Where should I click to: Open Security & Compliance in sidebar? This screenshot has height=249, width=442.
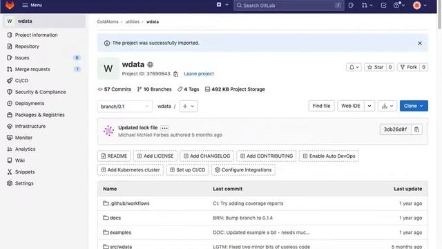coord(40,92)
